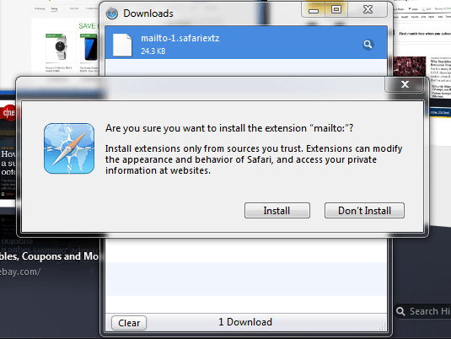The height and width of the screenshot is (339, 451).
Task: Click the blank file icon of the download
Action: (x=122, y=45)
